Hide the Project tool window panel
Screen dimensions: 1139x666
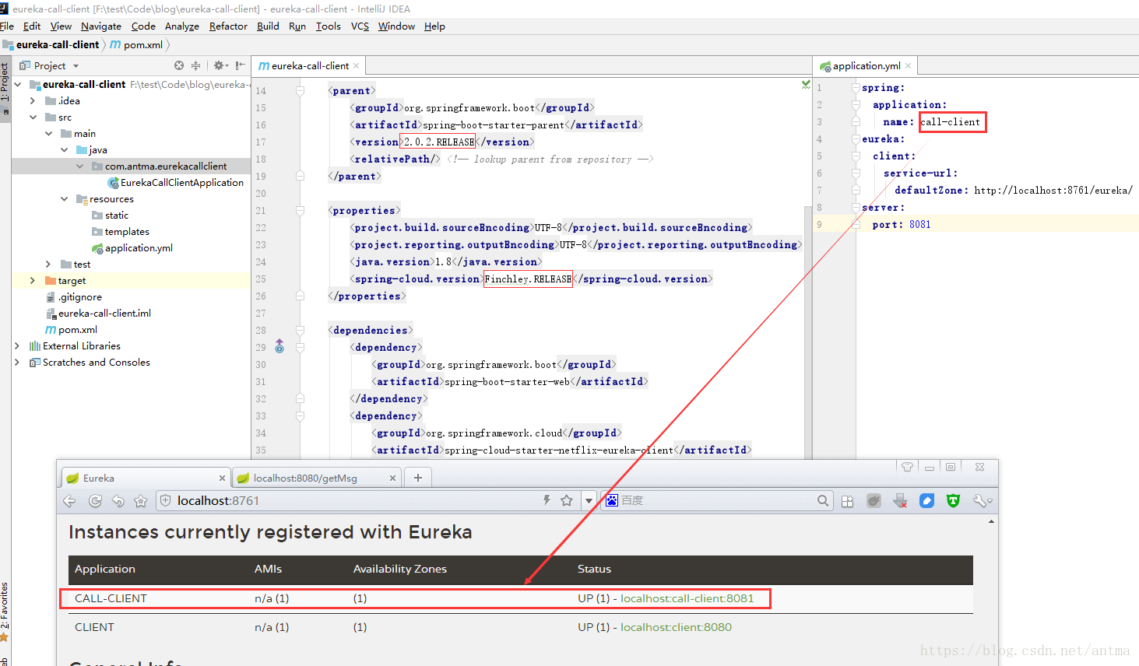pyautogui.click(x=240, y=65)
